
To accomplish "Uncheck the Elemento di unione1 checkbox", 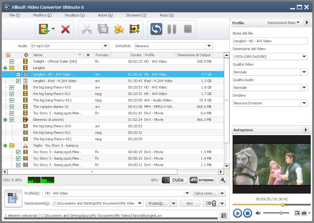I will point(12,120).
